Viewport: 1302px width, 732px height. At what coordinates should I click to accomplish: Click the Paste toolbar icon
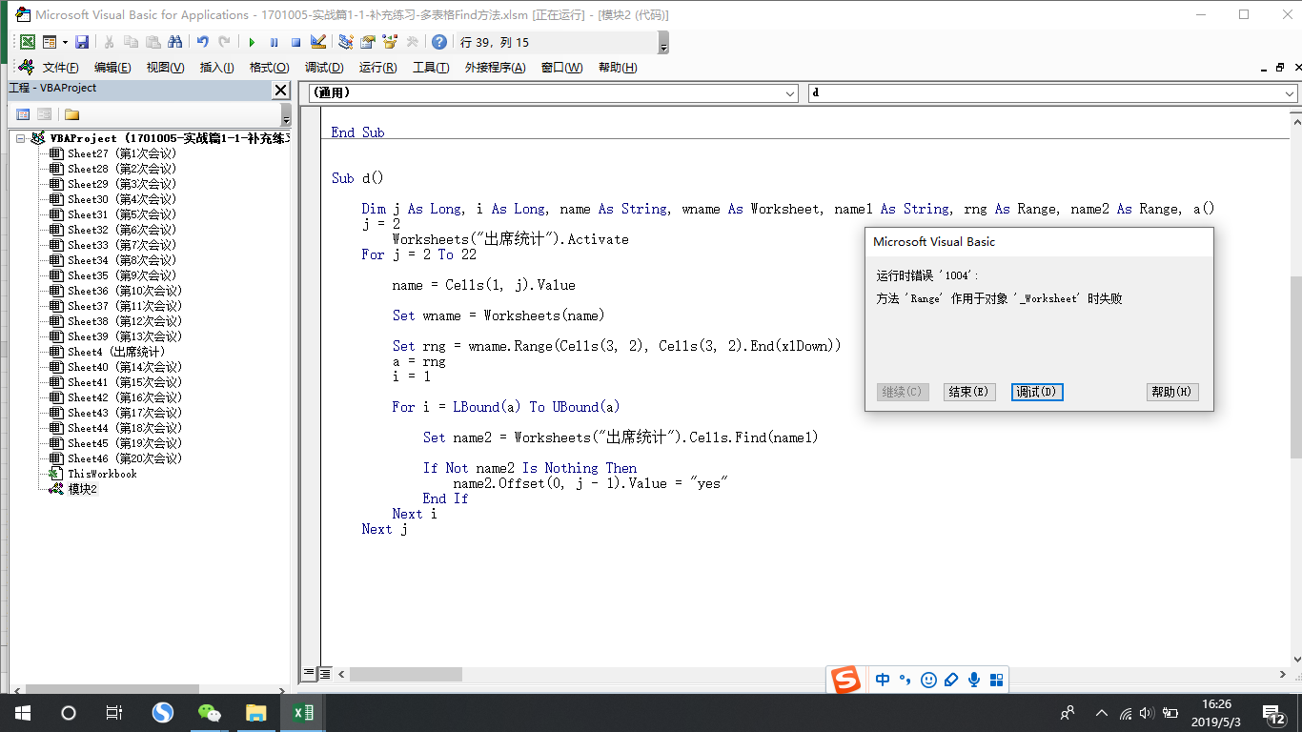click(153, 42)
